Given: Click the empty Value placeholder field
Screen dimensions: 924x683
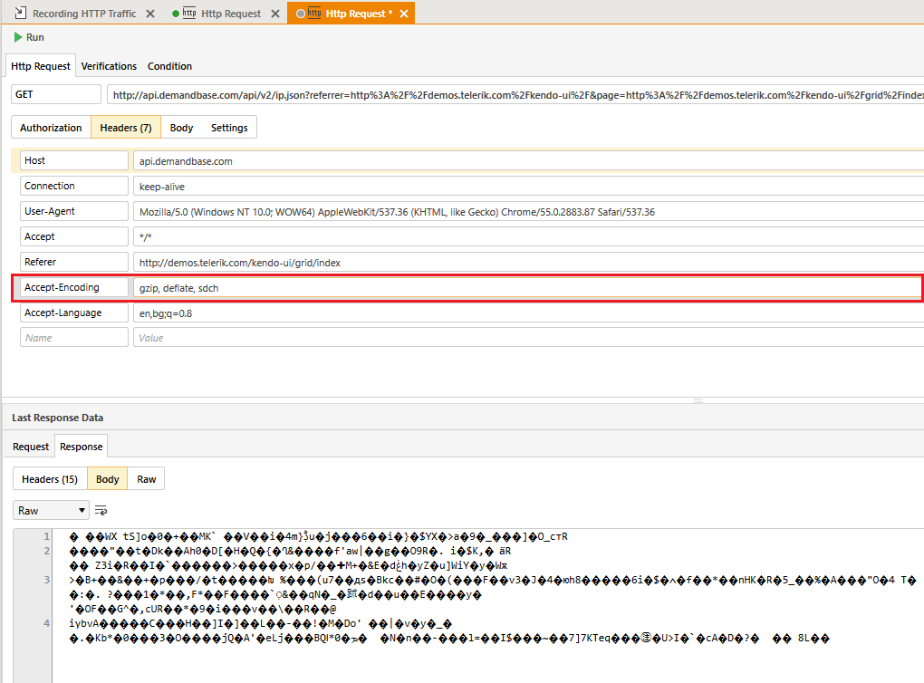Looking at the screenshot, I should (529, 338).
